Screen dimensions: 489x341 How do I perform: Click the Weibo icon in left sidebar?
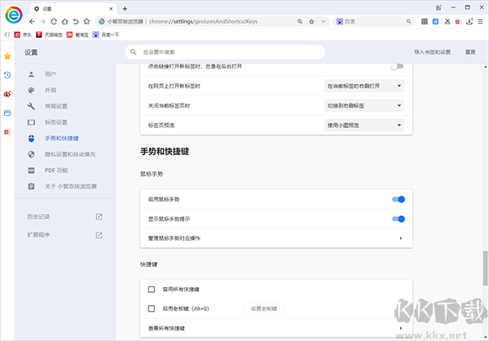pos(7,94)
